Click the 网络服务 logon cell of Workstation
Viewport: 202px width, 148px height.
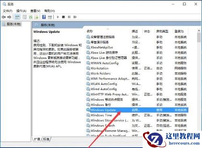(181, 68)
